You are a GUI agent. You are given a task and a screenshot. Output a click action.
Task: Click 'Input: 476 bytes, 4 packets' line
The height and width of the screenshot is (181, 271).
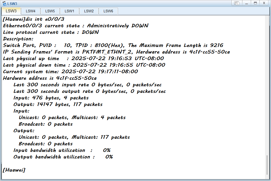click(x=51, y=98)
